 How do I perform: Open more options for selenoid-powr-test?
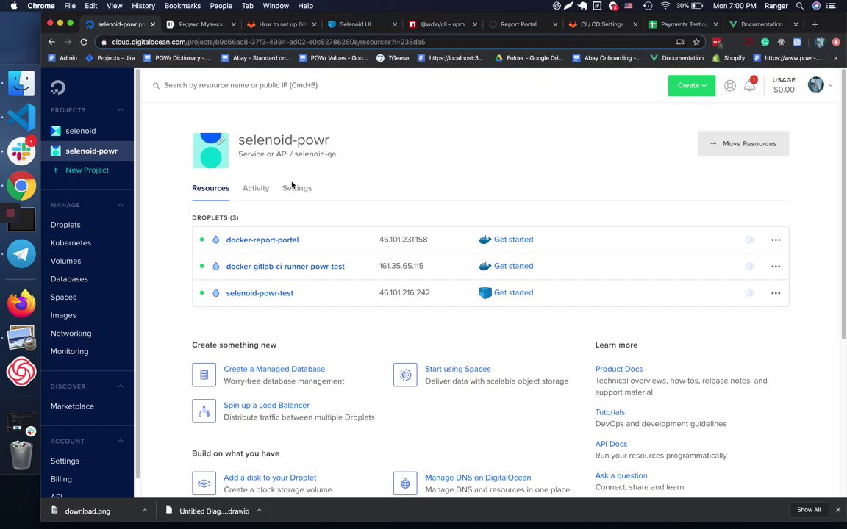(x=776, y=293)
